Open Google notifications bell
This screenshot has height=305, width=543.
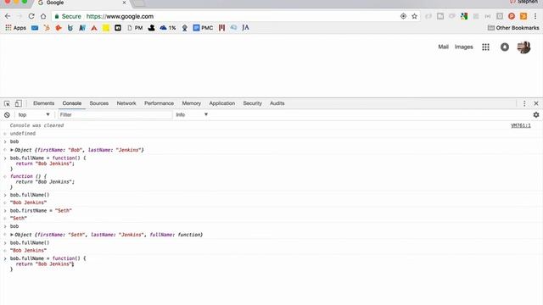(505, 47)
